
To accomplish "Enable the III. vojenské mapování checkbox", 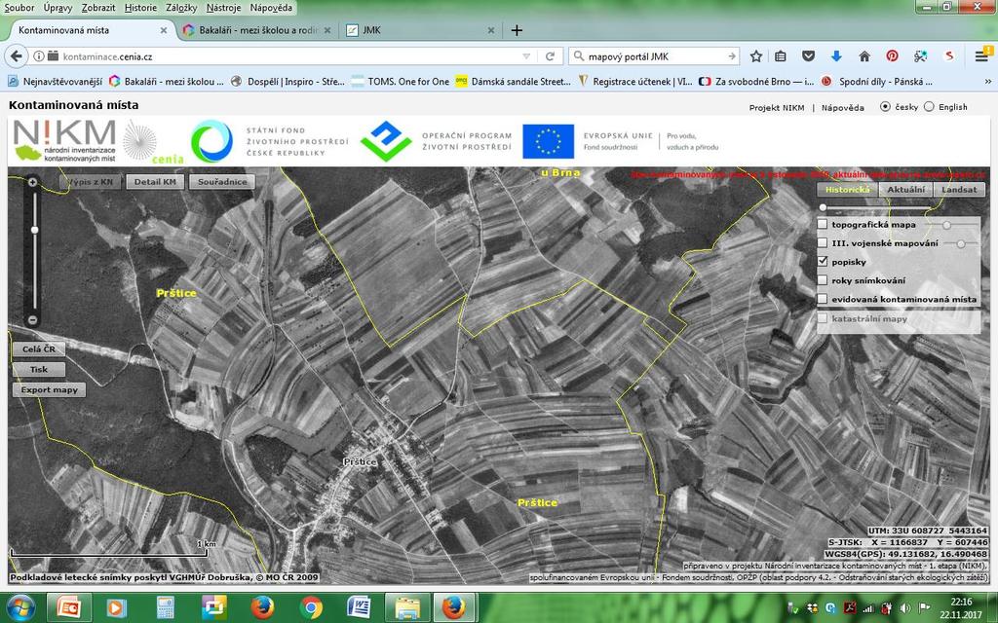I will [x=823, y=242].
